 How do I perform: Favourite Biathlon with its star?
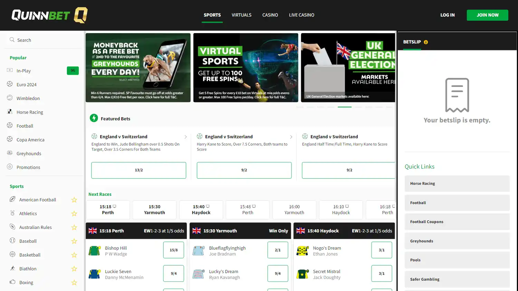click(x=74, y=269)
